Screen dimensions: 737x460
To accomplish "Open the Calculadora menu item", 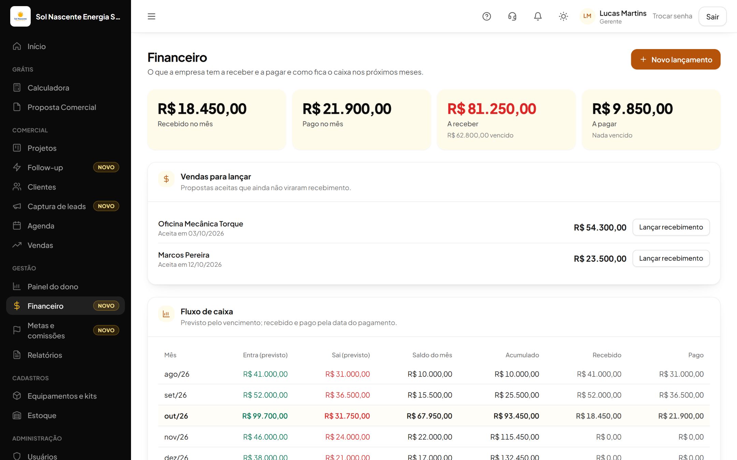I will pos(66,88).
